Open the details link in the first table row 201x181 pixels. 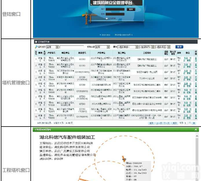pos(196,59)
